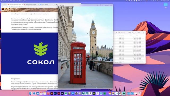
Task: Open the File menu
Action: click(8, 1)
